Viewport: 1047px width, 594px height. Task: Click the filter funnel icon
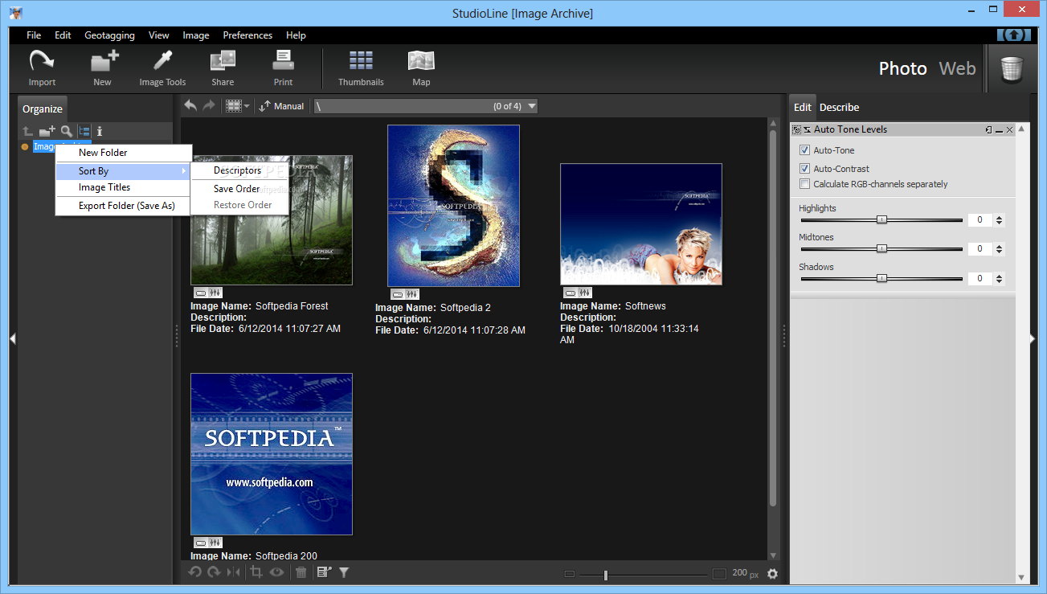point(344,572)
